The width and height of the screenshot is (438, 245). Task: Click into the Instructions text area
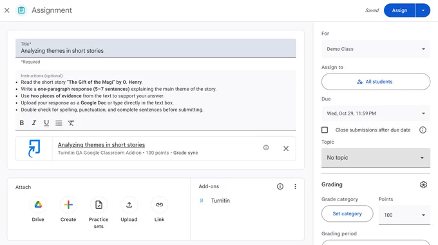tap(156, 95)
